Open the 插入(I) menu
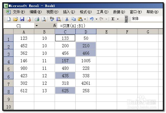This screenshot has height=113, width=166. point(69,12)
